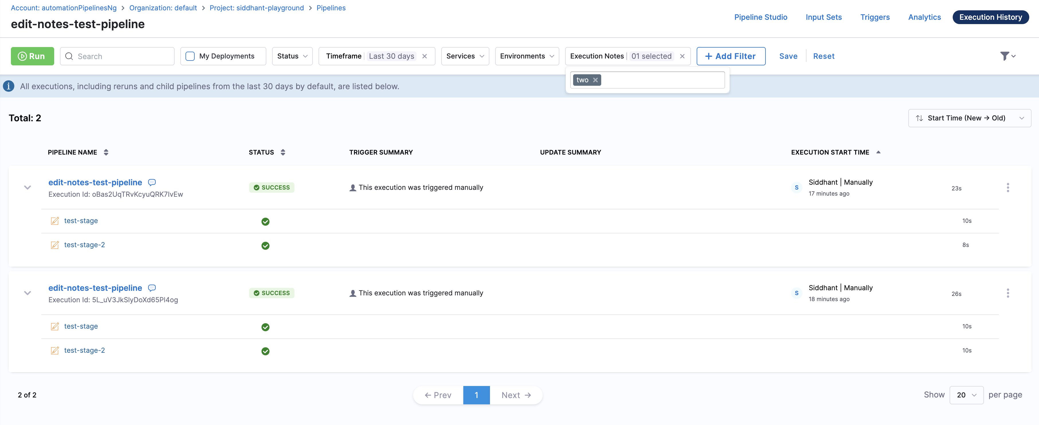Open the Analytics tab
Screen dimensions: 1039x425
pos(924,17)
